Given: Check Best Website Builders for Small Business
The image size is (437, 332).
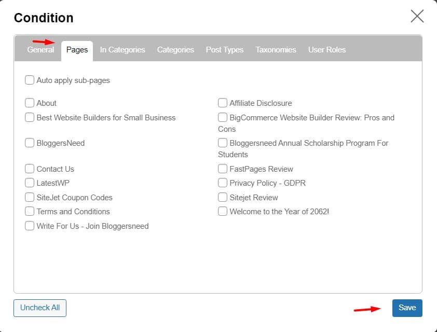Looking at the screenshot, I should point(30,118).
